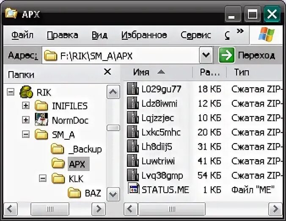Sort by the Ра... size column header
This screenshot has height=221, width=286.
click(x=209, y=72)
